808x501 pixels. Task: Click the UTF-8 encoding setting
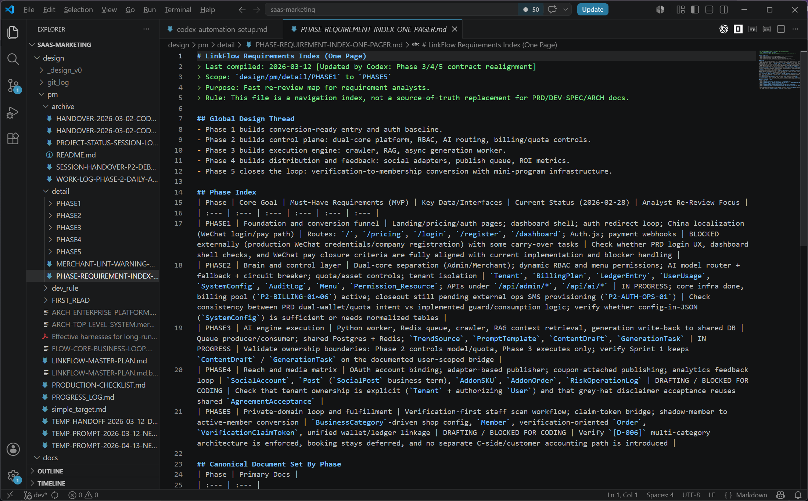691,495
